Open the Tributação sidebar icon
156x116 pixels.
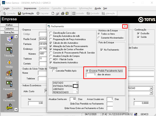pos(9,50)
